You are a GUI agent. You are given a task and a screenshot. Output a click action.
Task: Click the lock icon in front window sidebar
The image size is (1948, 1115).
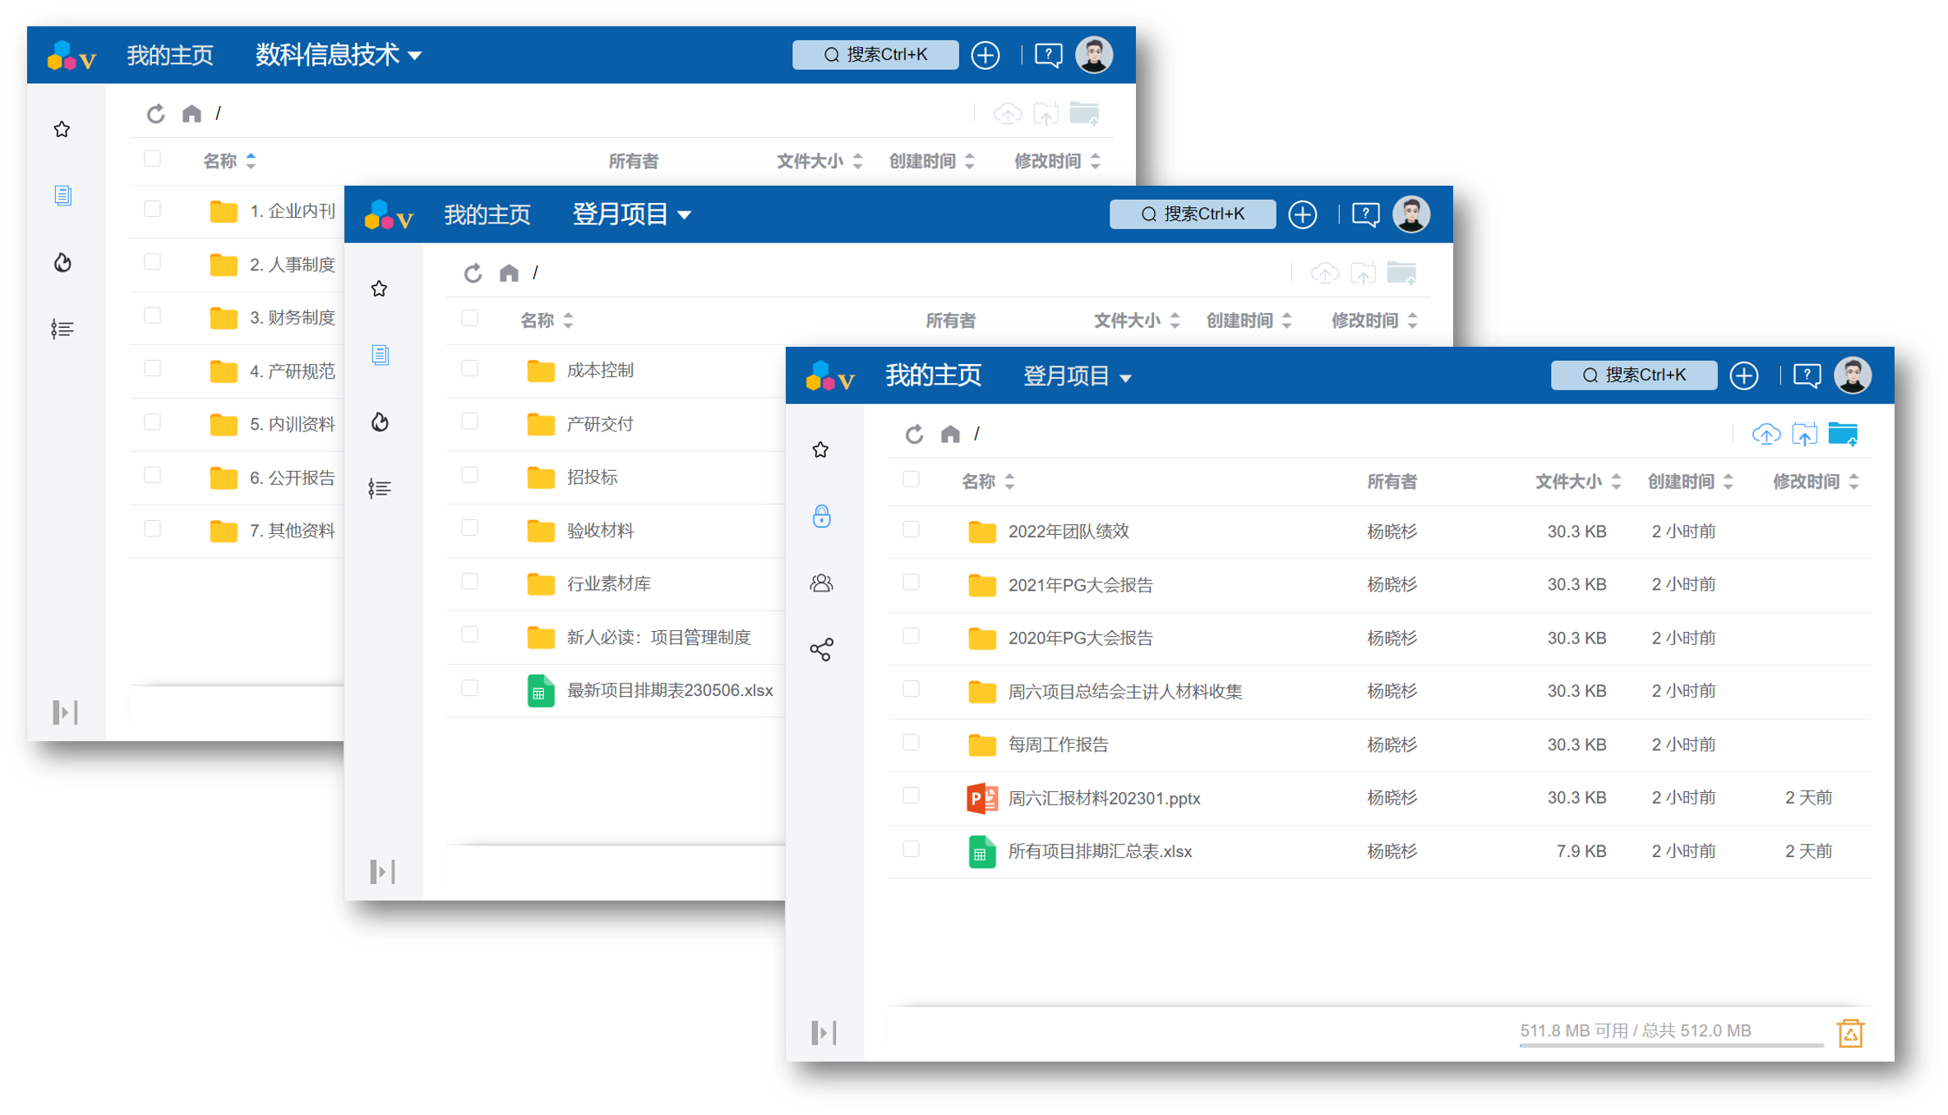[x=821, y=516]
